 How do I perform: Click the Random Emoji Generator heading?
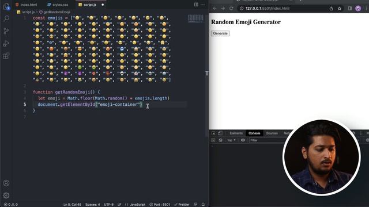point(246,22)
